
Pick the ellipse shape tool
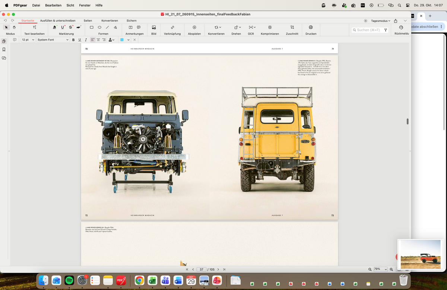point(99,27)
